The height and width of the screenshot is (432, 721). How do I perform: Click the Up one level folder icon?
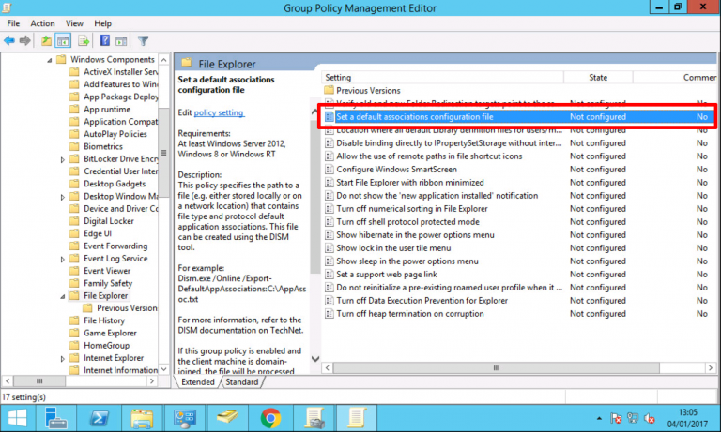coord(46,41)
